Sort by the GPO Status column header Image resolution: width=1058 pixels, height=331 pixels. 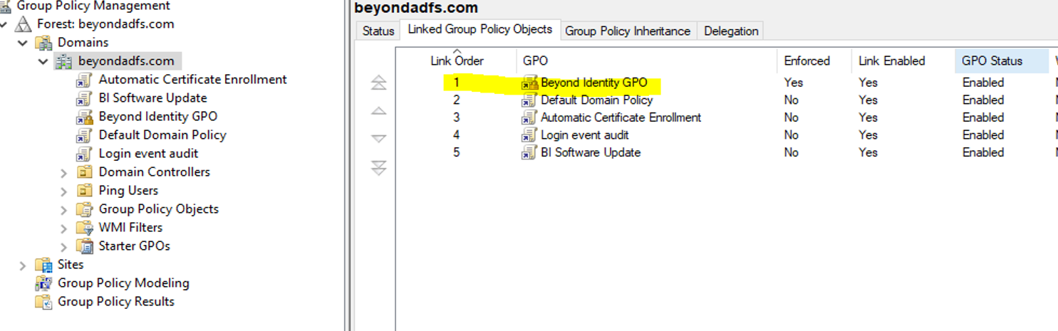pos(1001,61)
